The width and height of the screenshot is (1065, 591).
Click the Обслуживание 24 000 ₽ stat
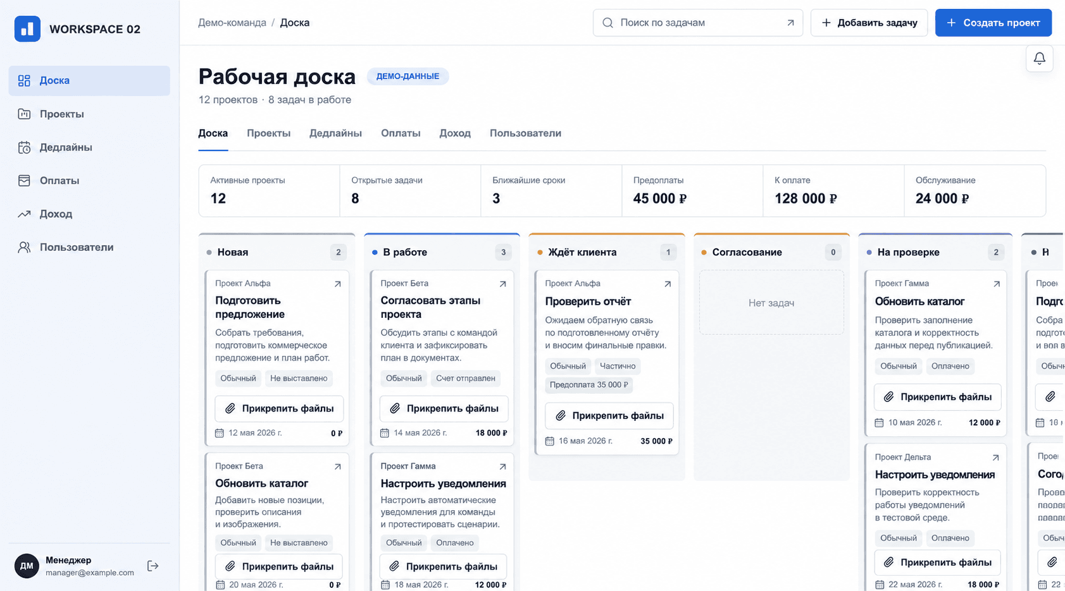(975, 191)
